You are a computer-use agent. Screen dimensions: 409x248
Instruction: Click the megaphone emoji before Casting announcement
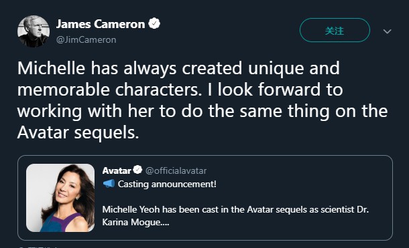(109, 184)
